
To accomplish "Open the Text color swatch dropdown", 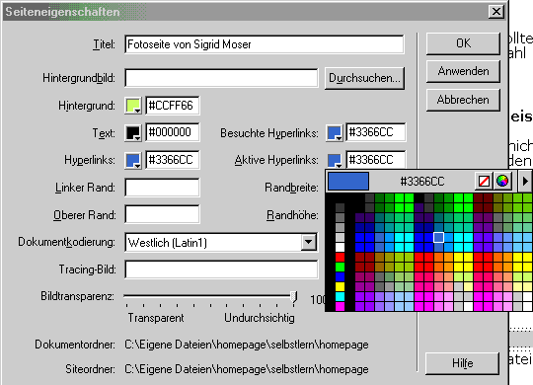I will click(133, 132).
